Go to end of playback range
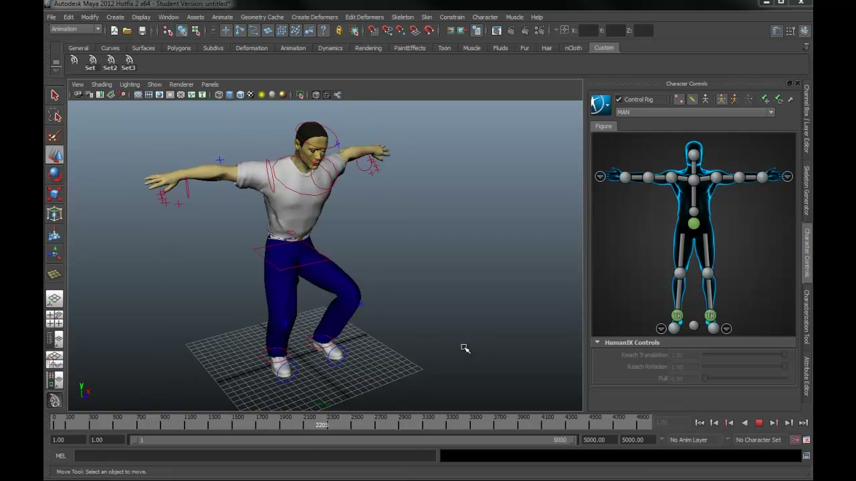 (x=803, y=423)
